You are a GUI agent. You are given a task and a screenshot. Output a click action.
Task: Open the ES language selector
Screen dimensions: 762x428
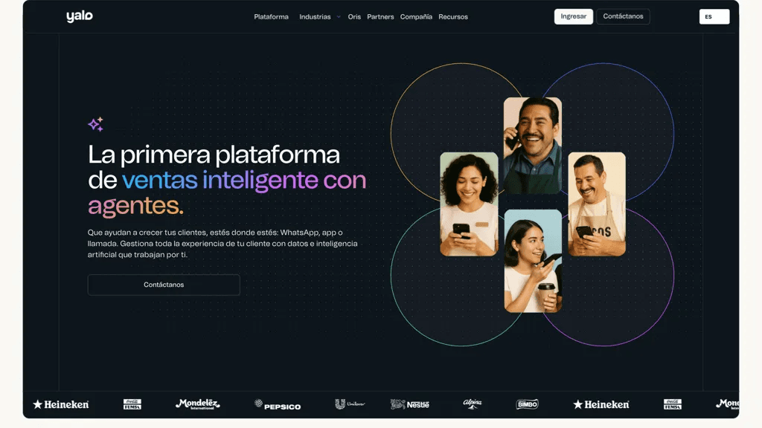coord(714,16)
